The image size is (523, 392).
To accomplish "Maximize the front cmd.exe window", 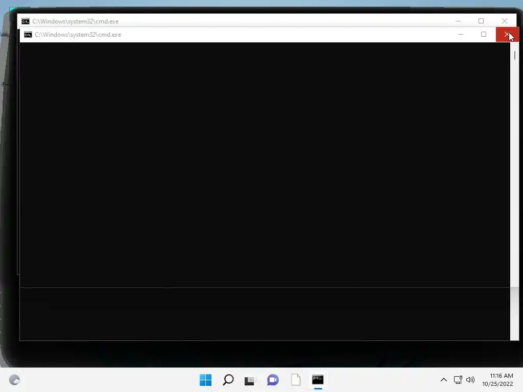I will (484, 34).
